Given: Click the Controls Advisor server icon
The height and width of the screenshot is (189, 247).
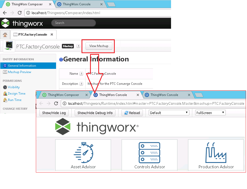Looking at the screenshot, I should [149, 153].
